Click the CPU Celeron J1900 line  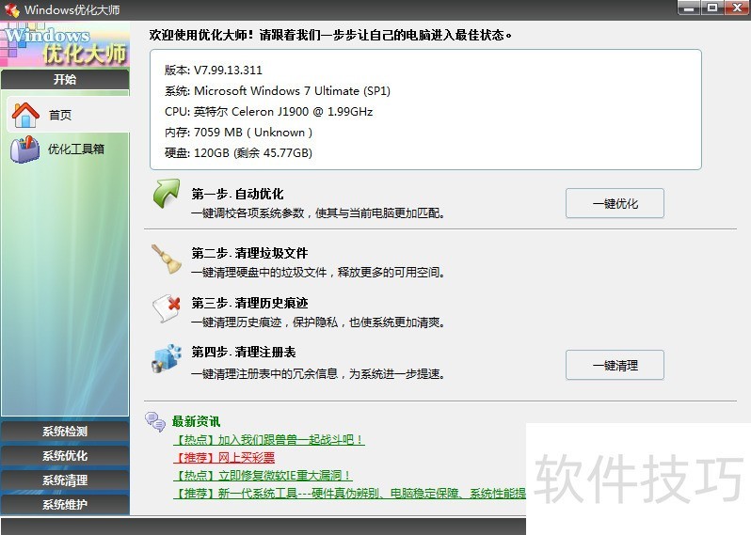tap(269, 112)
